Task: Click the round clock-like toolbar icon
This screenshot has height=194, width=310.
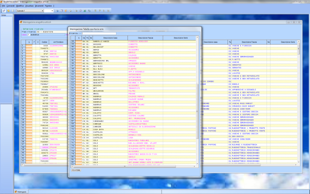Action: pos(80,11)
